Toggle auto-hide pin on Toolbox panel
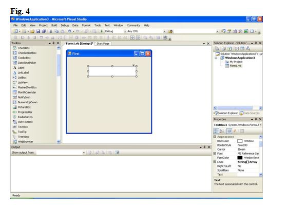This screenshot has height=205, width=287. [x=53, y=43]
